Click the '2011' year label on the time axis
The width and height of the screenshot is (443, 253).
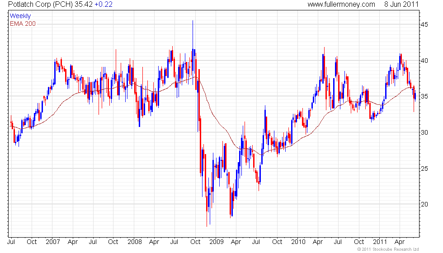[380, 242]
